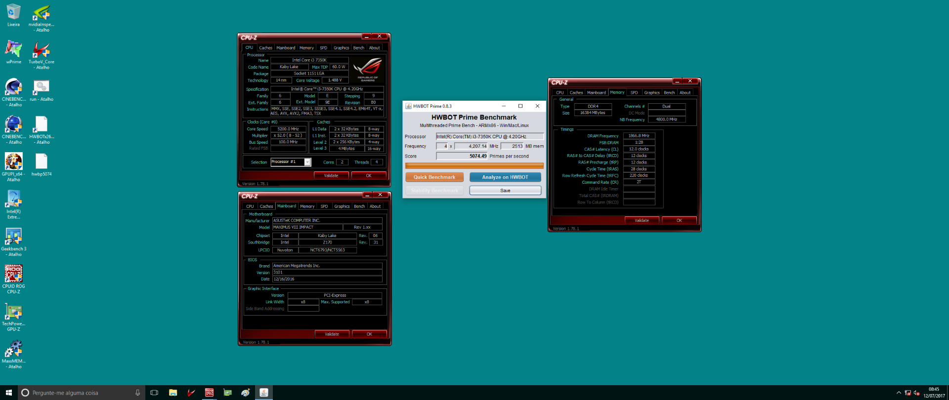The width and height of the screenshot is (949, 400).
Task: Open File Explorer from the taskbar
Action: point(173,393)
